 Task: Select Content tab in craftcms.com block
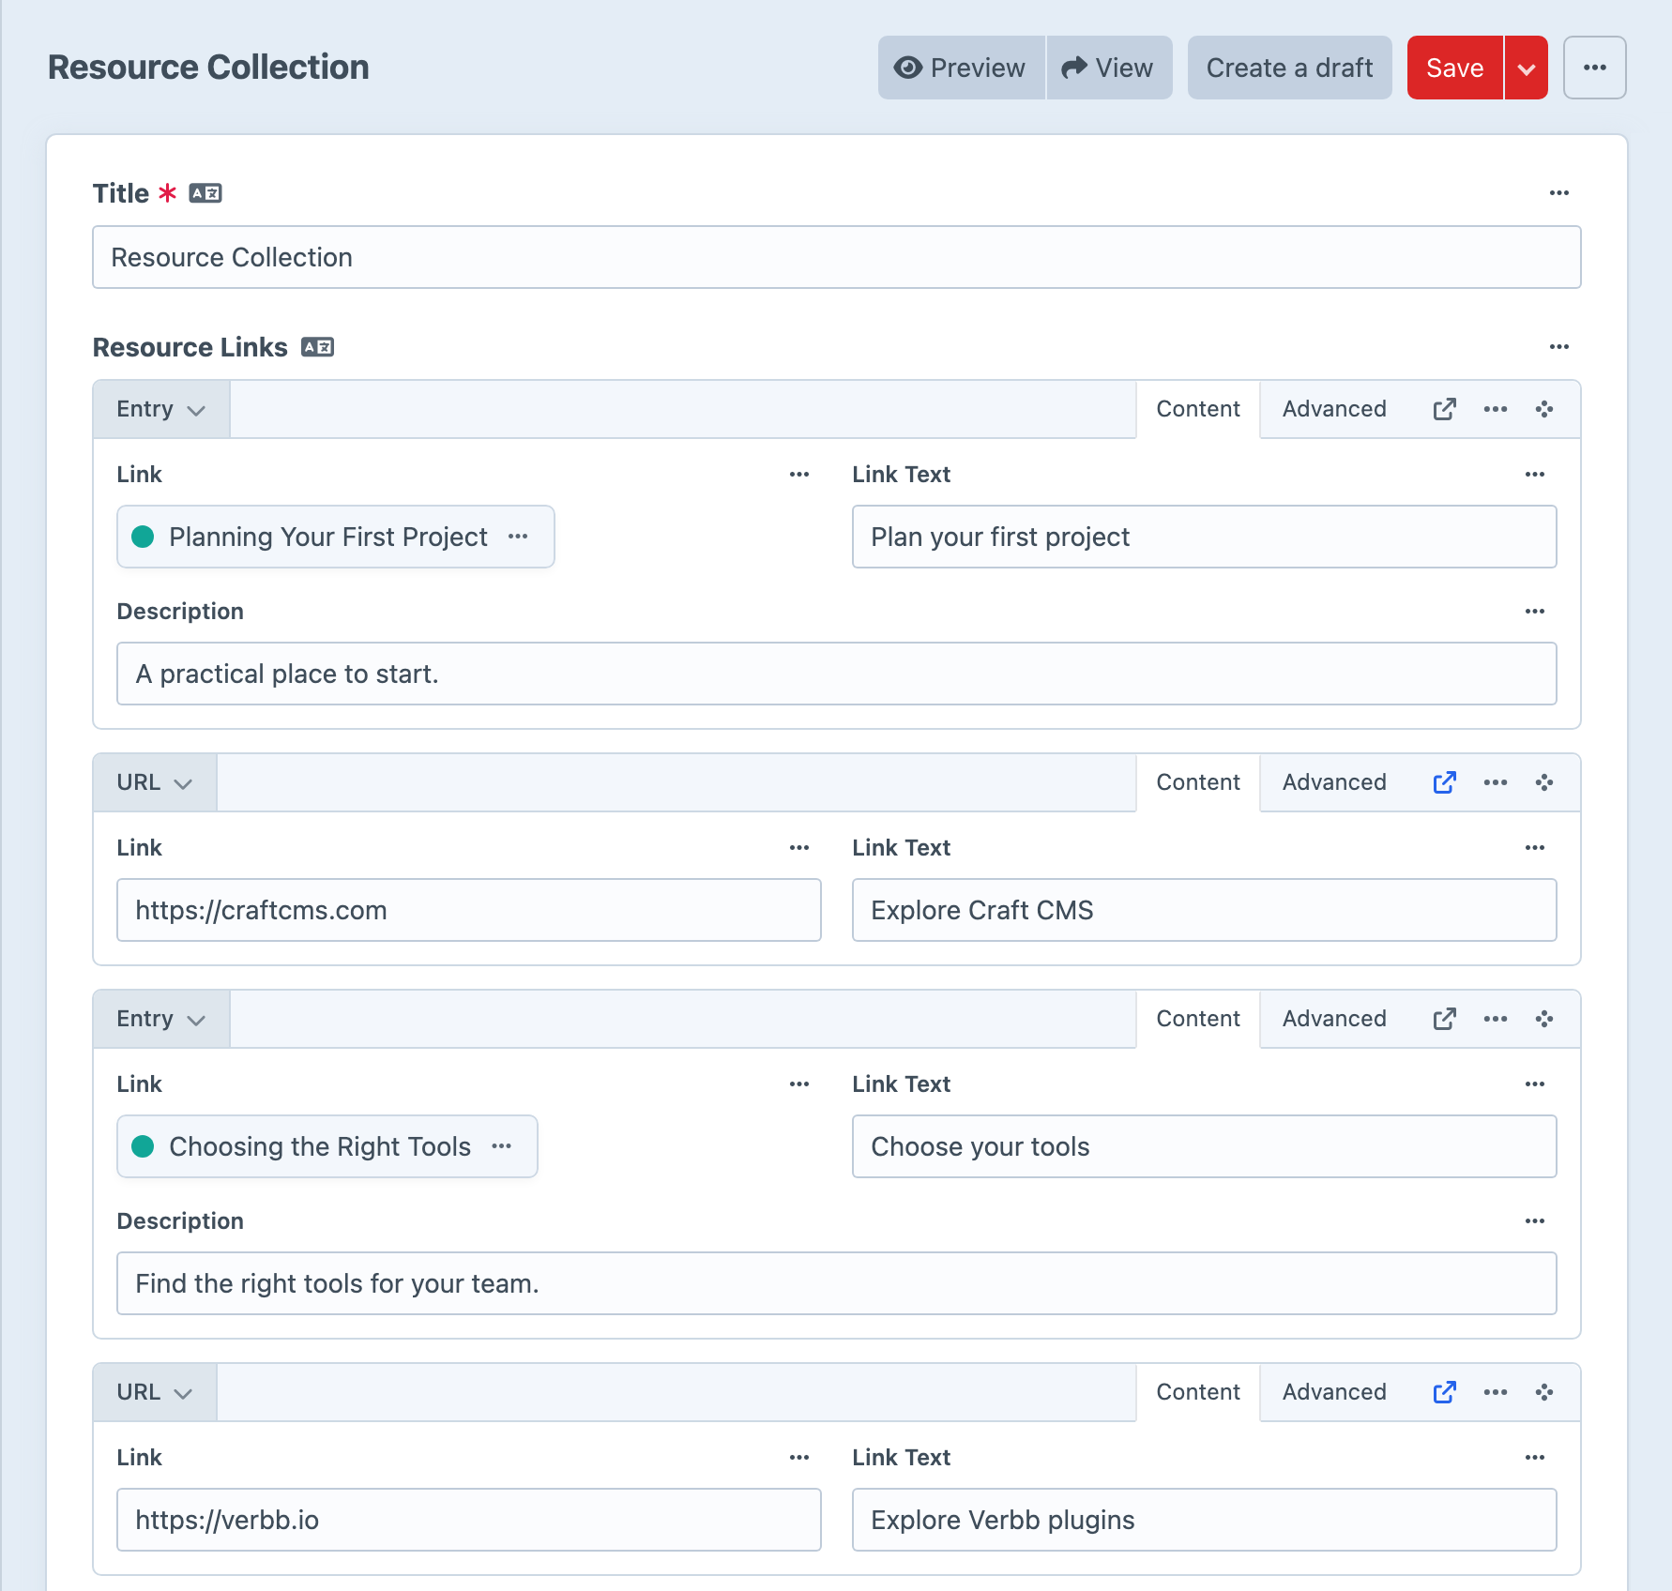click(1198, 782)
